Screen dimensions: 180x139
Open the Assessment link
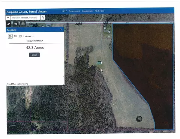pos(74,11)
